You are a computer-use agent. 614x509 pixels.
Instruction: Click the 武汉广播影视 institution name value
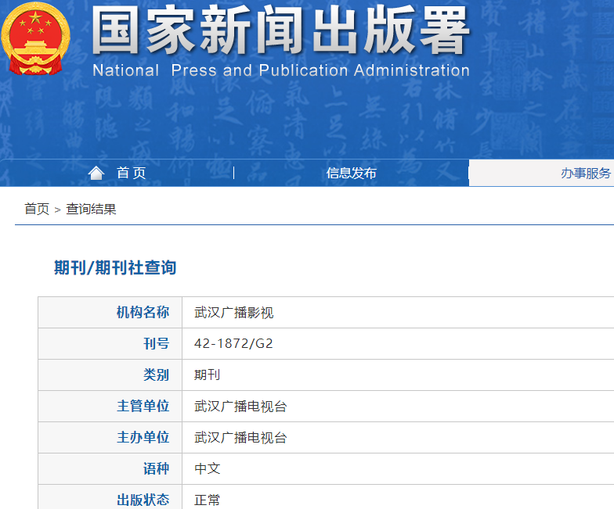[234, 313]
